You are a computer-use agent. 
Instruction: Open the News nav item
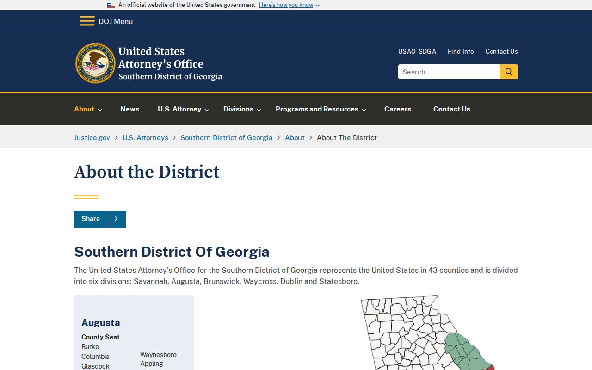pyautogui.click(x=129, y=109)
